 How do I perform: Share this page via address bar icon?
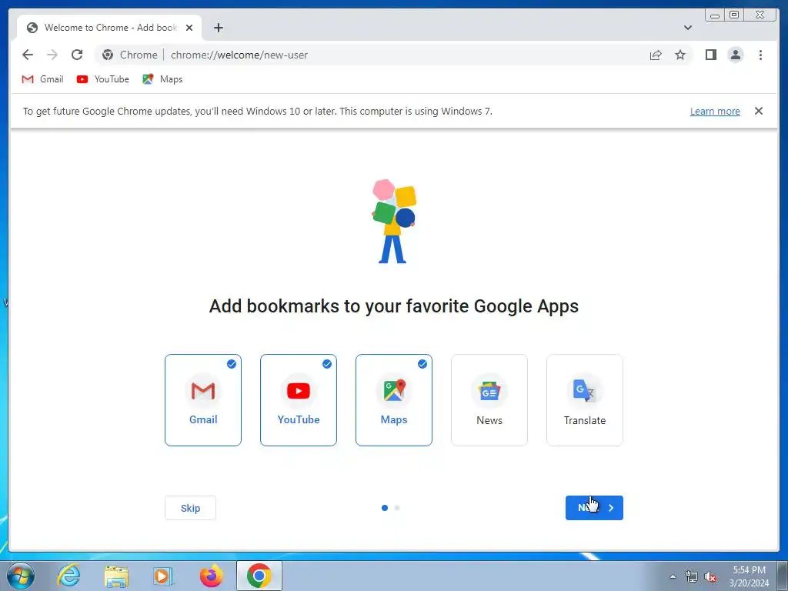(x=656, y=55)
